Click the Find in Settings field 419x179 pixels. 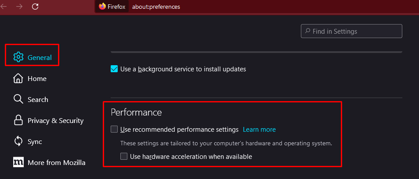pos(355,31)
